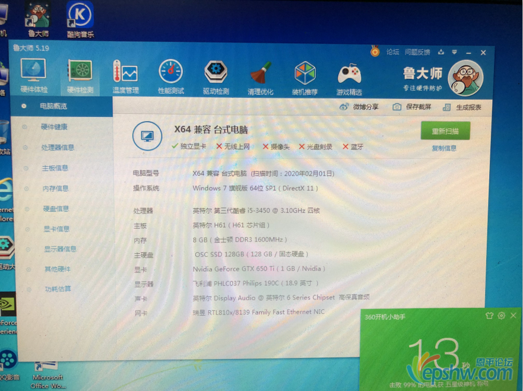The height and width of the screenshot is (391, 523).
Task: Click the 无线上网 feature indicator
Action: pyautogui.click(x=233, y=147)
